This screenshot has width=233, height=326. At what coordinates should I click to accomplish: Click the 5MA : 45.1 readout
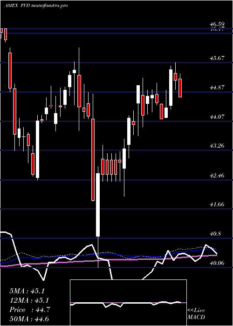[27, 291]
